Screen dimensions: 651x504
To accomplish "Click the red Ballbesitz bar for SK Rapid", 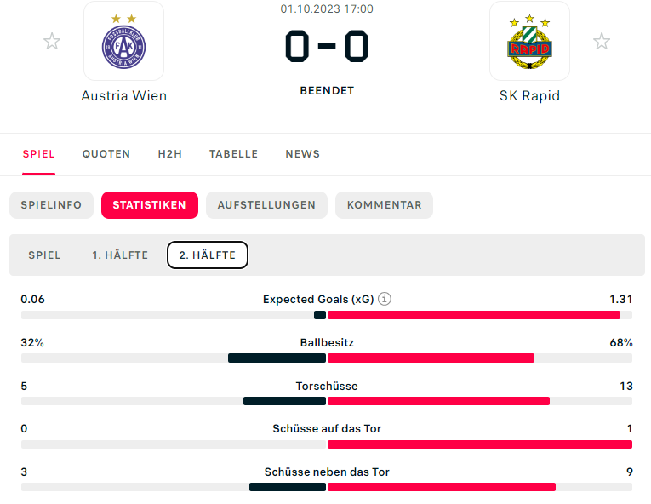I will tap(431, 358).
